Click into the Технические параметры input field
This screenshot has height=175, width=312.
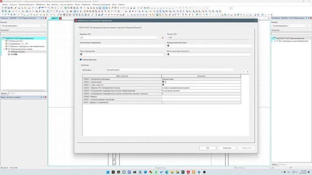122,46
